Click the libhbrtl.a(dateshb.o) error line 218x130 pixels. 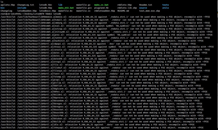(x=105, y=59)
